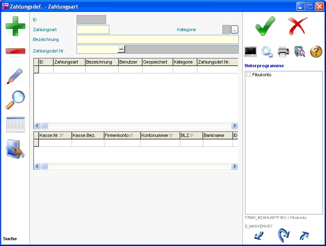
Task: Sort by the Bezeichnung column header
Action: 102,62
